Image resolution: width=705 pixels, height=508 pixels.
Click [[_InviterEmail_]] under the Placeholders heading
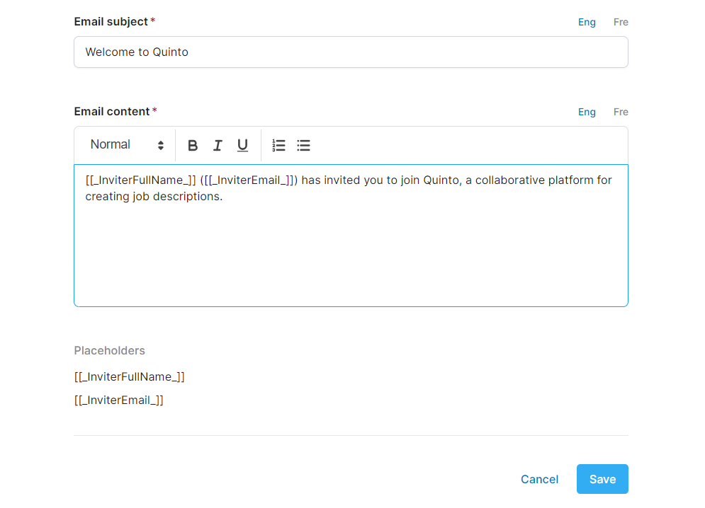(118, 400)
